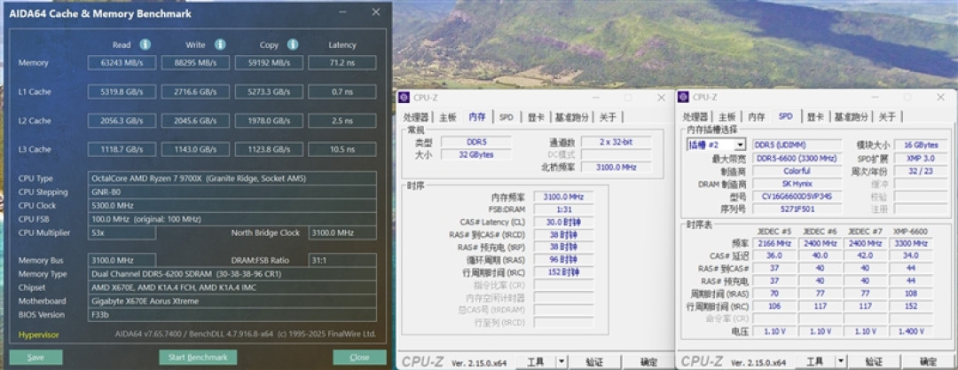Click DRAM:FSB Ratio value 31:1 in AIDA64

(x=342, y=260)
